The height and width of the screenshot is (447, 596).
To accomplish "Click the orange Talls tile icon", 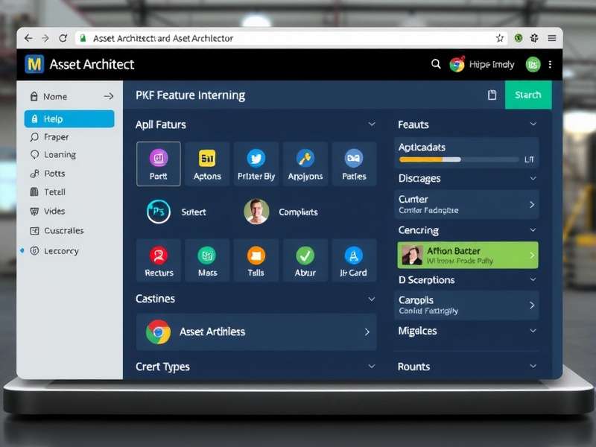I will click(x=256, y=256).
